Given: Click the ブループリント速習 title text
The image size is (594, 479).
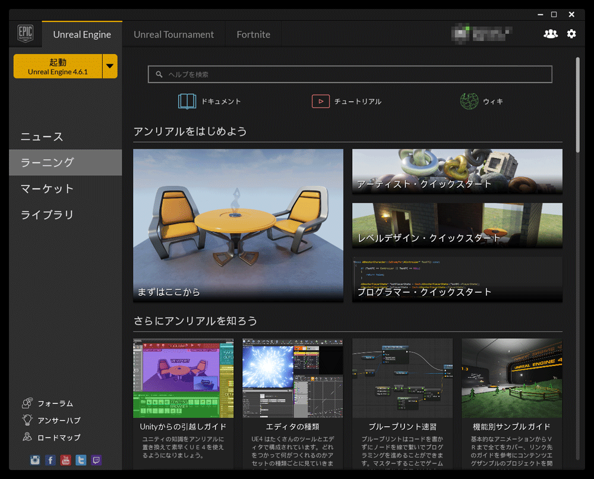Looking at the screenshot, I should point(402,427).
